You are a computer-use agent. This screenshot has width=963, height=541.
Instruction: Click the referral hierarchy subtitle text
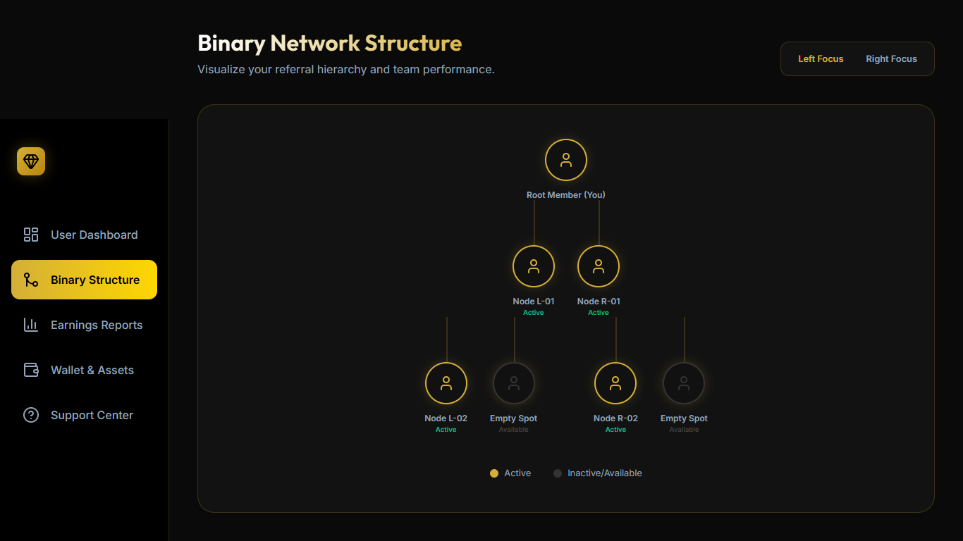346,70
